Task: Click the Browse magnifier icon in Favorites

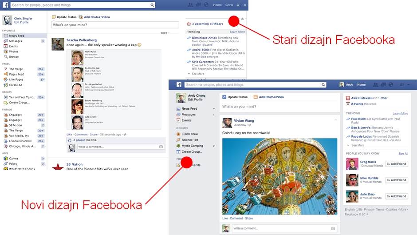Action: click(5, 57)
